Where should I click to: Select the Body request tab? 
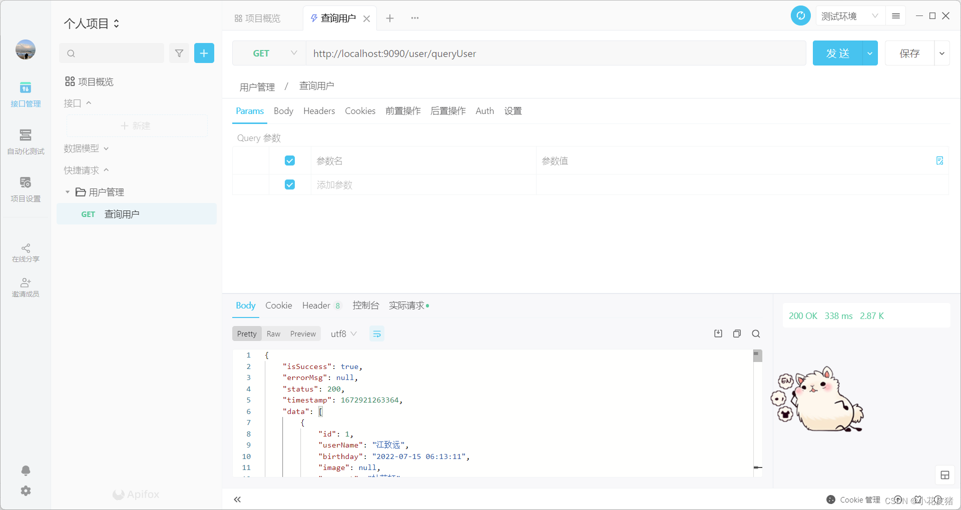tap(283, 111)
